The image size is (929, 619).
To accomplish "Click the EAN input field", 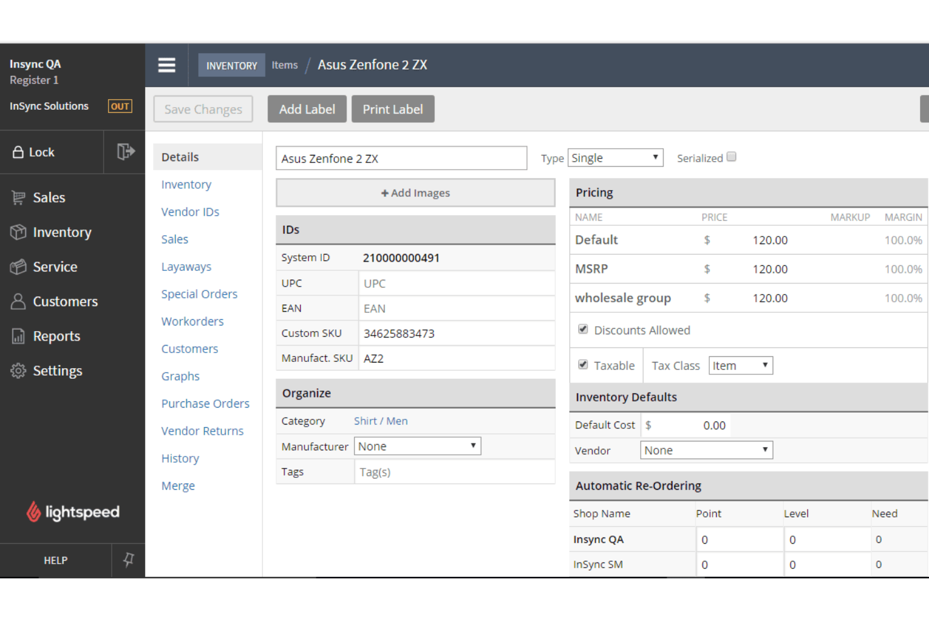I will (456, 309).
